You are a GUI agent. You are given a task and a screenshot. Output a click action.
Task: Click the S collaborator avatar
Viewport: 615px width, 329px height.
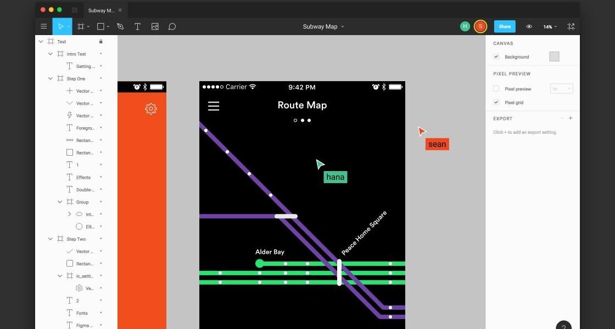coord(480,27)
